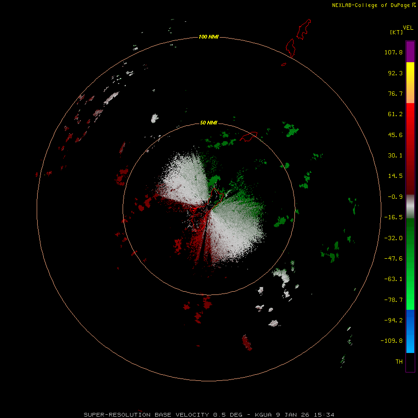Click the 100 NMI range ring label

(209, 37)
